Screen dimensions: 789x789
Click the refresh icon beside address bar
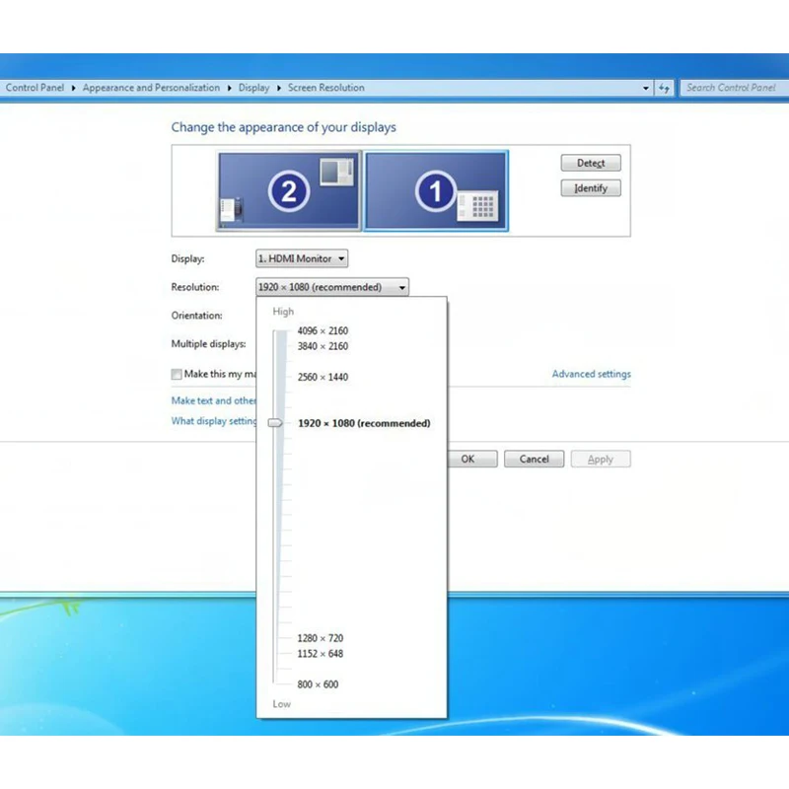tap(664, 88)
